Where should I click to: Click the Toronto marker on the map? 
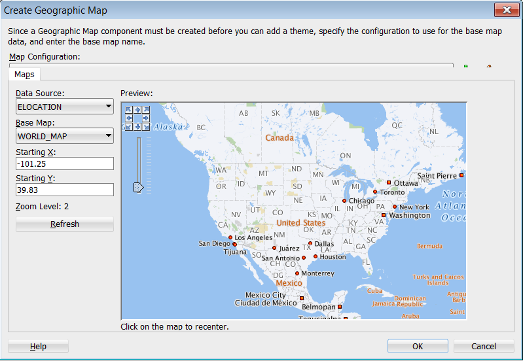[375, 192]
